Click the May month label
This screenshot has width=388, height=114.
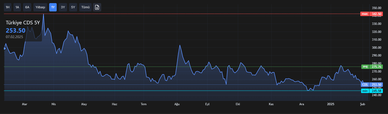tap(84, 104)
